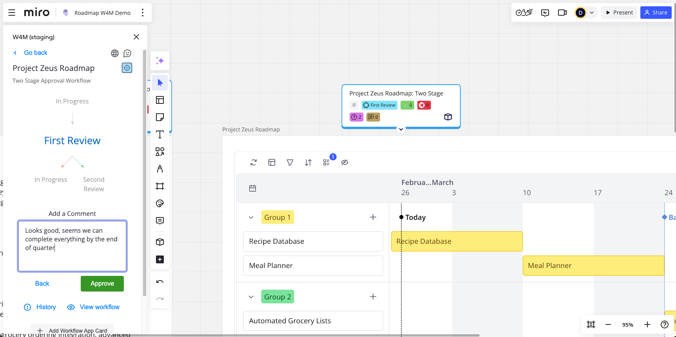Open the filter icon in roadmap toolbar
Viewport: 676px width, 337px height.
click(x=290, y=162)
